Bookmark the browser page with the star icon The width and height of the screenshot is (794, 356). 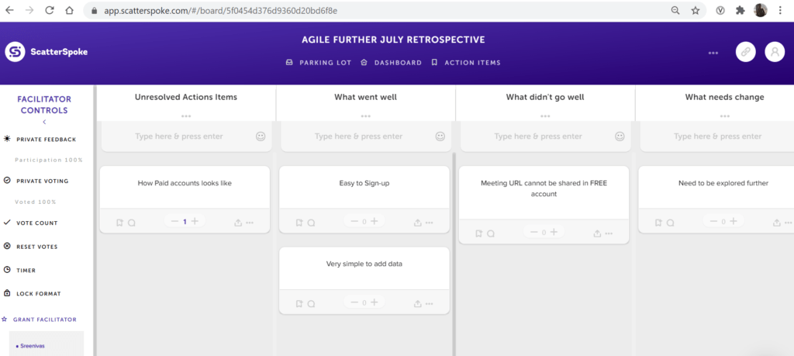(x=696, y=11)
